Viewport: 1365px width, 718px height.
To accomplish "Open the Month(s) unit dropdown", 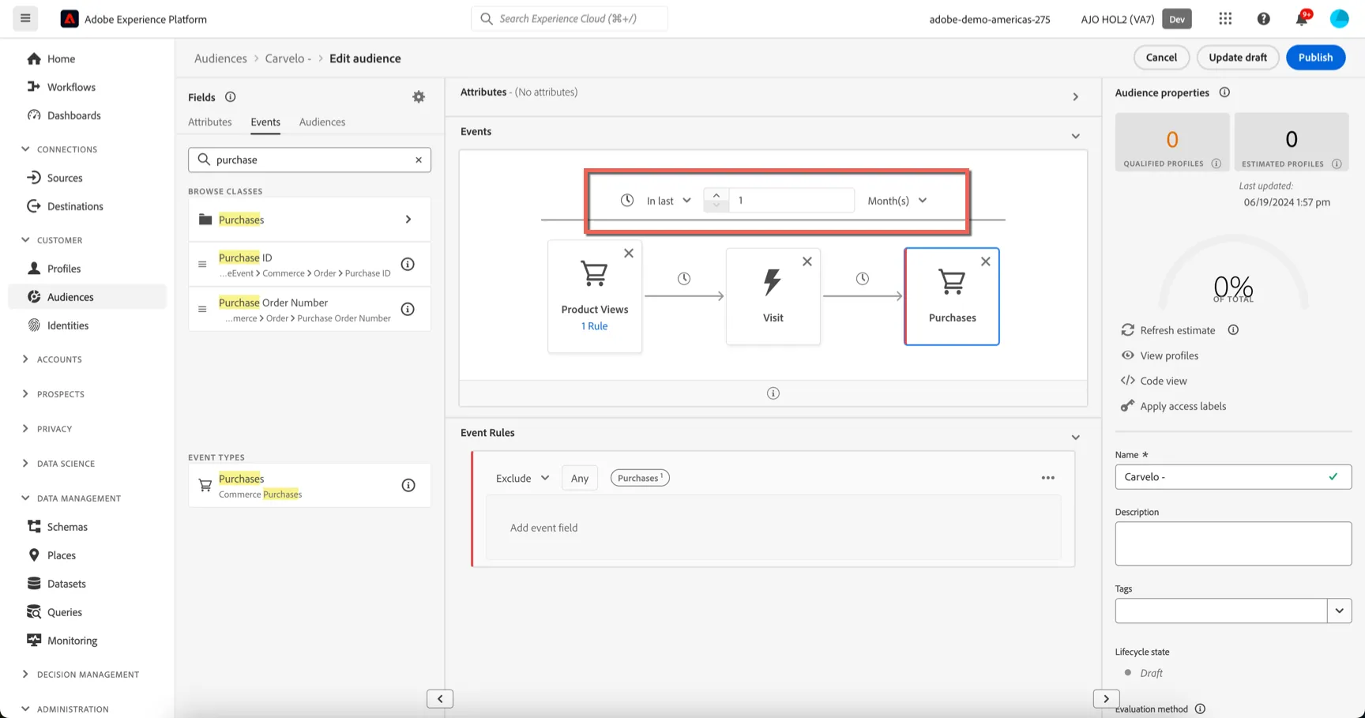I will pyautogui.click(x=897, y=201).
